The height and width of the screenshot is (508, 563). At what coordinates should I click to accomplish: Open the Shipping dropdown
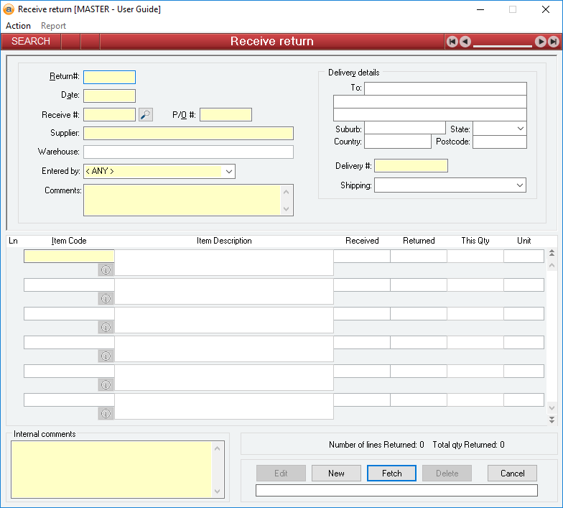coord(520,185)
